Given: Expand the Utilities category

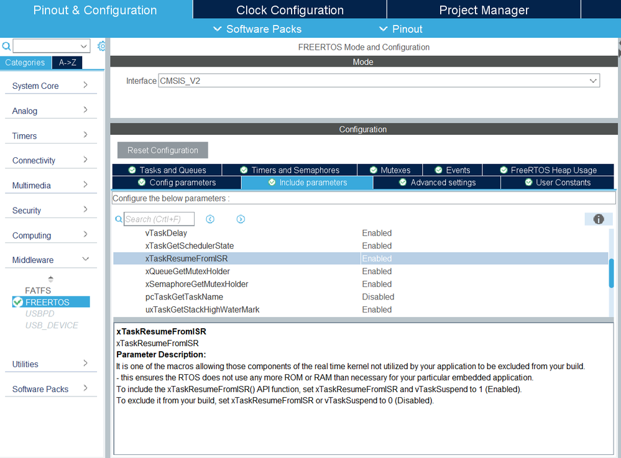Looking at the screenshot, I should pos(51,364).
